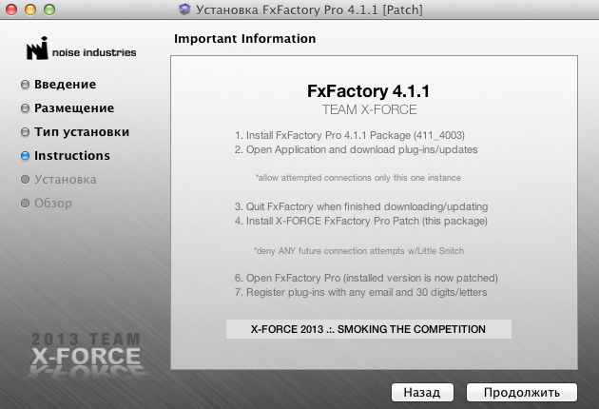Click the Important Information heading

245,39
